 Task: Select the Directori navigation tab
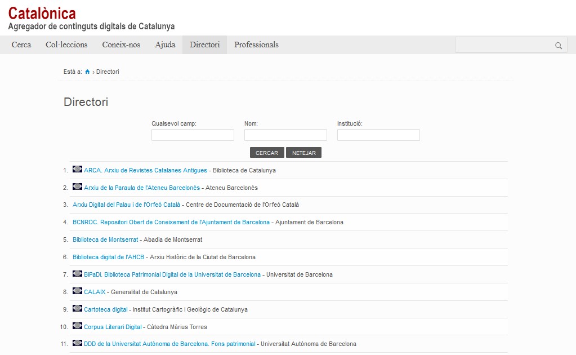[x=204, y=45]
